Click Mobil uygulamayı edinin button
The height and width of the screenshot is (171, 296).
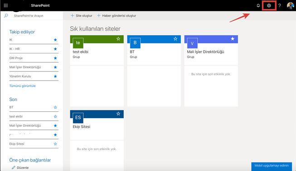pyautogui.click(x=272, y=166)
